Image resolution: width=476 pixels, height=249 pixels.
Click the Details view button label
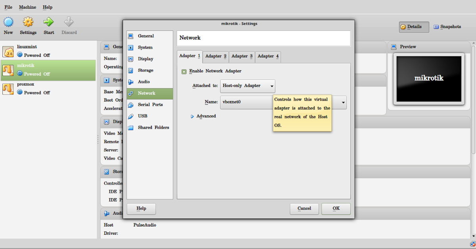(414, 27)
